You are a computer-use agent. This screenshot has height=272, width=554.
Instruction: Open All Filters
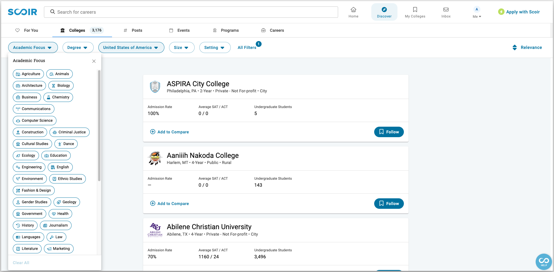click(x=247, y=47)
